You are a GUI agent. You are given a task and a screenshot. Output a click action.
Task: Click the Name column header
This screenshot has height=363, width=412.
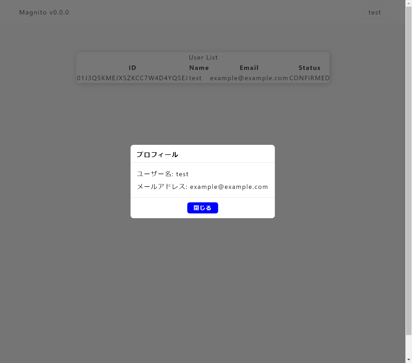(x=199, y=68)
